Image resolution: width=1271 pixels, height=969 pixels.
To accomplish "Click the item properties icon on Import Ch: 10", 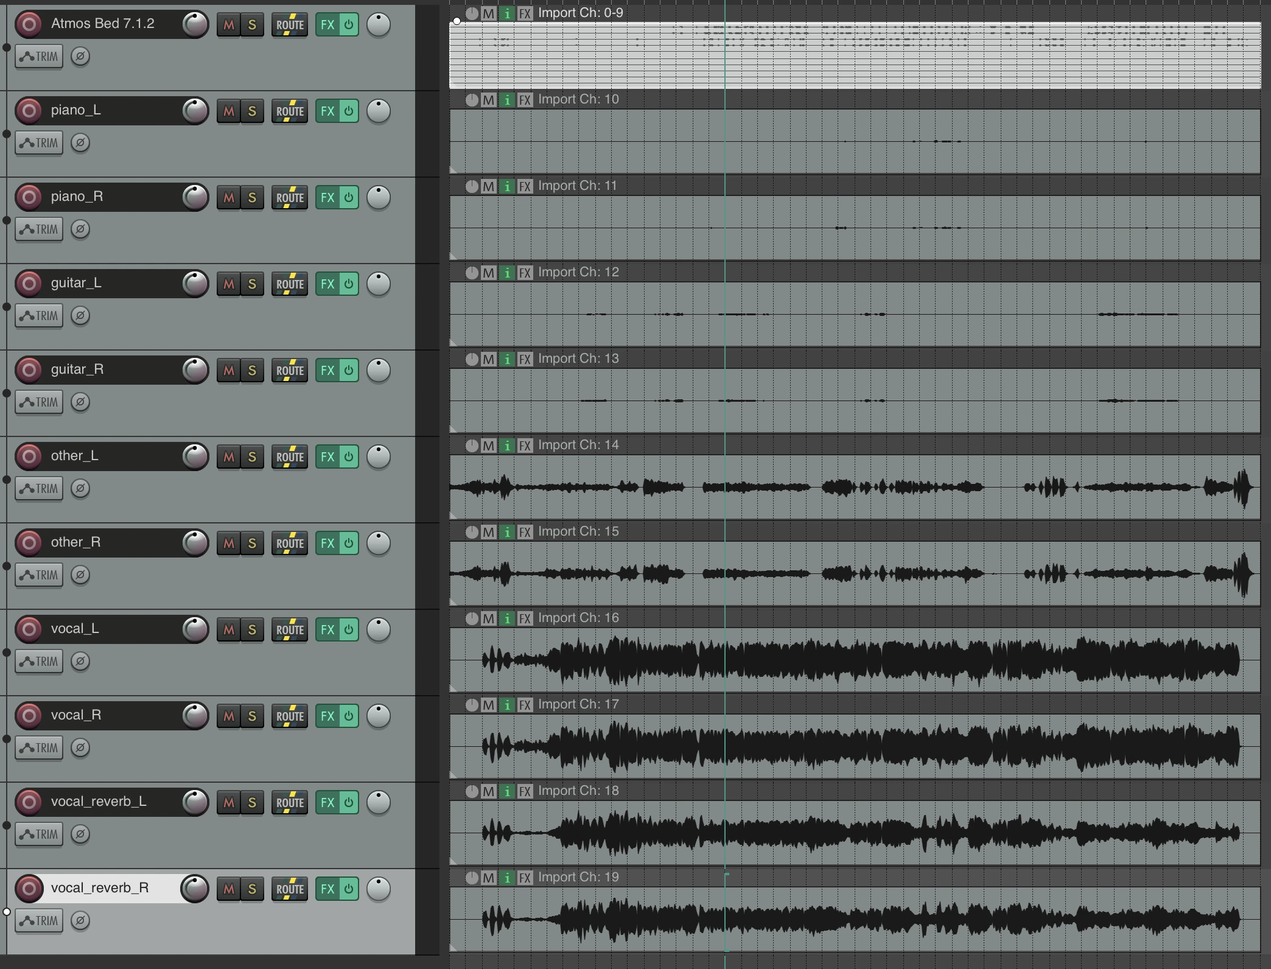I will (507, 100).
